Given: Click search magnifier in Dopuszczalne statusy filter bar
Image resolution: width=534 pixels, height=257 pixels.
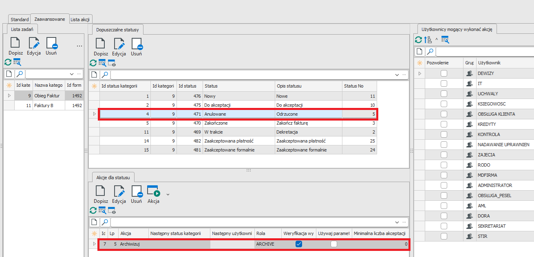Looking at the screenshot, I should [105, 75].
